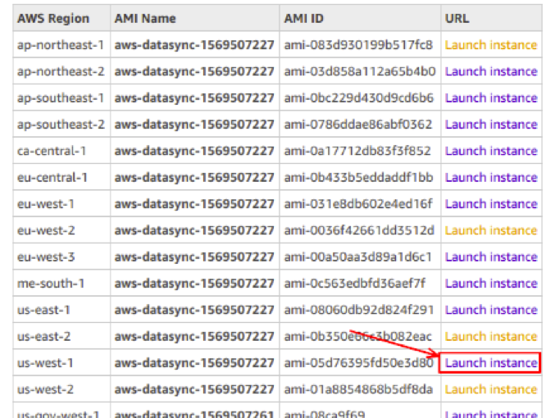546x418 pixels.
Task: Open Launch instance link for eu-west-3
Action: click(491, 257)
